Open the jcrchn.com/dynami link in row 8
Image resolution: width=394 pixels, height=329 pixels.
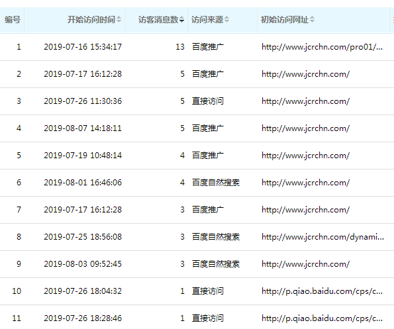click(x=322, y=236)
